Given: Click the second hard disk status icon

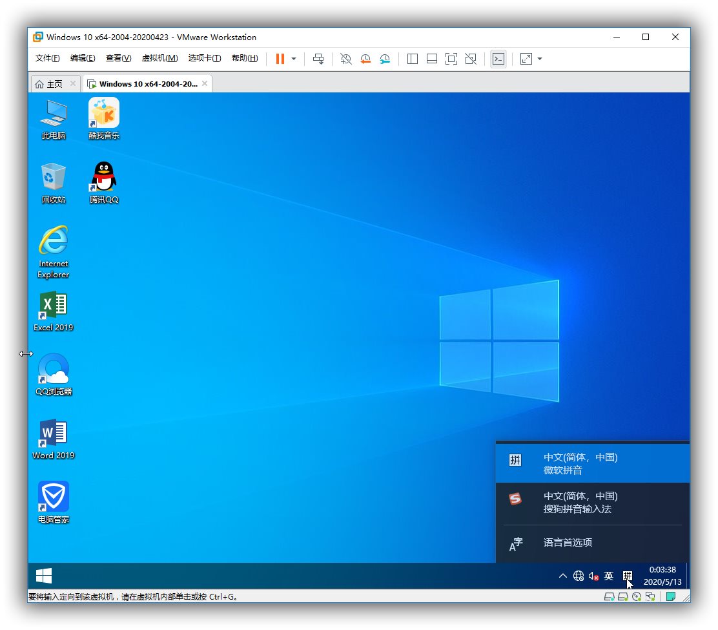Looking at the screenshot, I should tap(622, 596).
